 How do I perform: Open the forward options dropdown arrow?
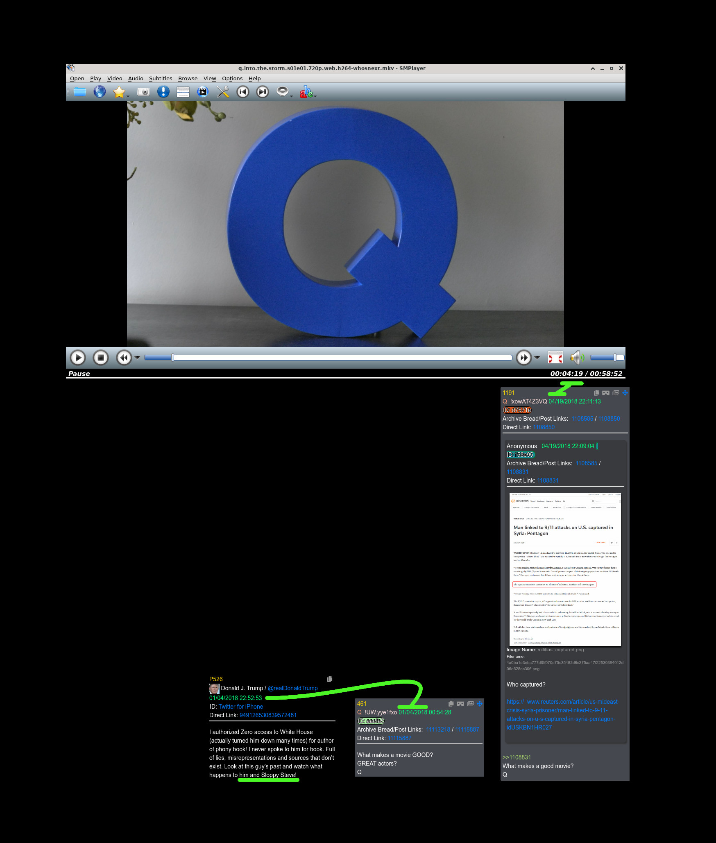[x=537, y=358]
